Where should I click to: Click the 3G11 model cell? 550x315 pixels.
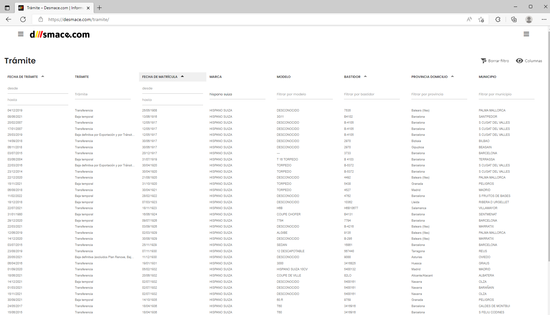[280, 117]
